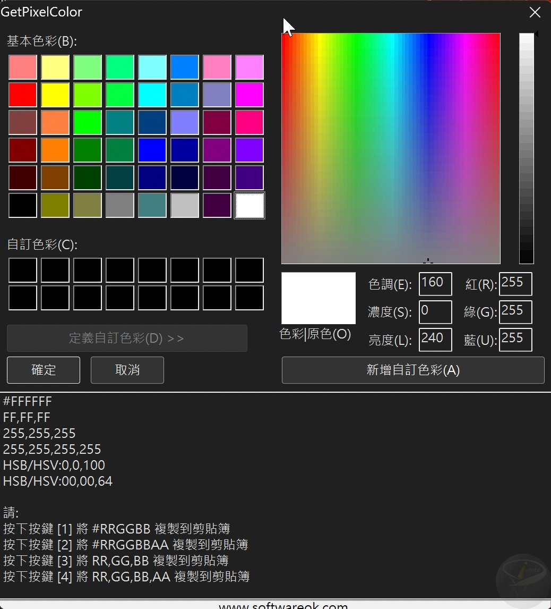Select the gray swatch in the bottom row
The width and height of the screenshot is (551, 609).
120,205
